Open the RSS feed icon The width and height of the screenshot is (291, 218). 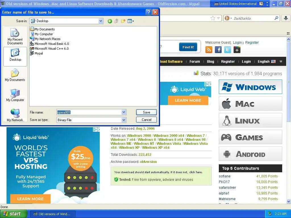click(x=209, y=50)
